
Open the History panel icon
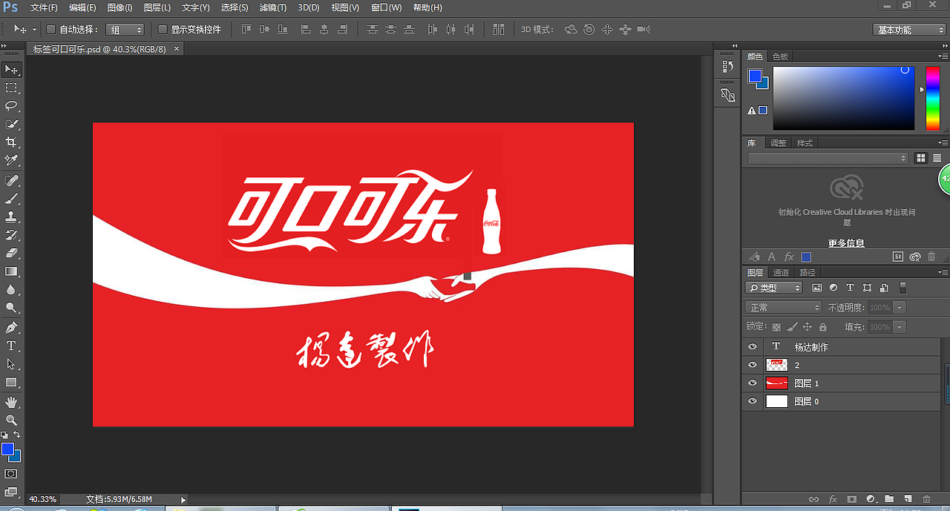click(x=727, y=66)
